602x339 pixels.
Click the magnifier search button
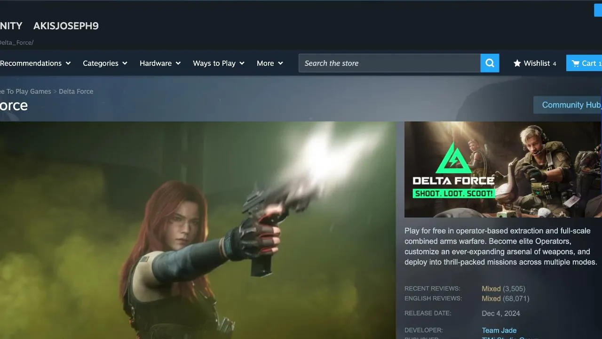click(490, 63)
